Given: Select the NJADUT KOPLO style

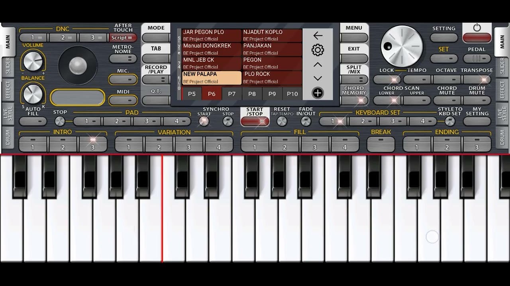Looking at the screenshot, I should pos(272,35).
